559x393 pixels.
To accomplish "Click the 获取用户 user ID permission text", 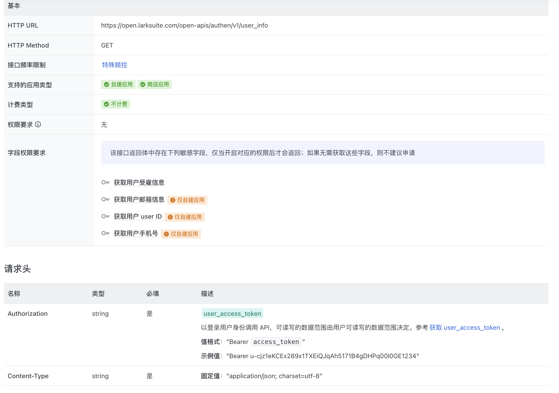I will click(138, 216).
